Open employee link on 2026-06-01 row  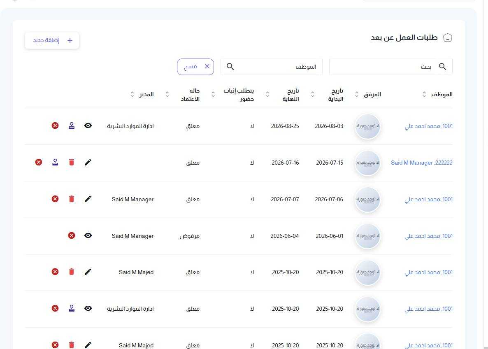(429, 236)
